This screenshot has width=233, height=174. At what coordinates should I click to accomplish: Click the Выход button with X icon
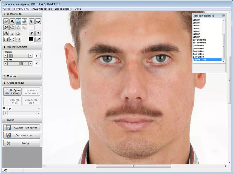click(x=22, y=143)
